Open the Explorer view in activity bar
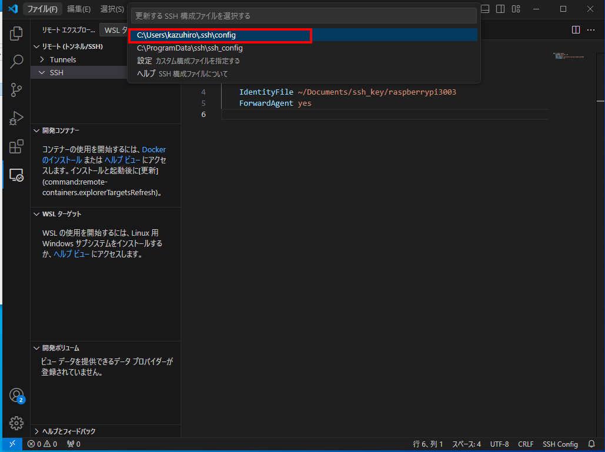Viewport: 605px width, 452px height. coord(16,34)
